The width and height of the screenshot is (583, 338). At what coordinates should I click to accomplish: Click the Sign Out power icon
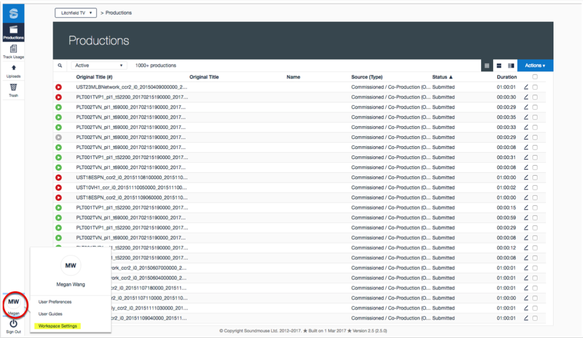[x=13, y=323]
